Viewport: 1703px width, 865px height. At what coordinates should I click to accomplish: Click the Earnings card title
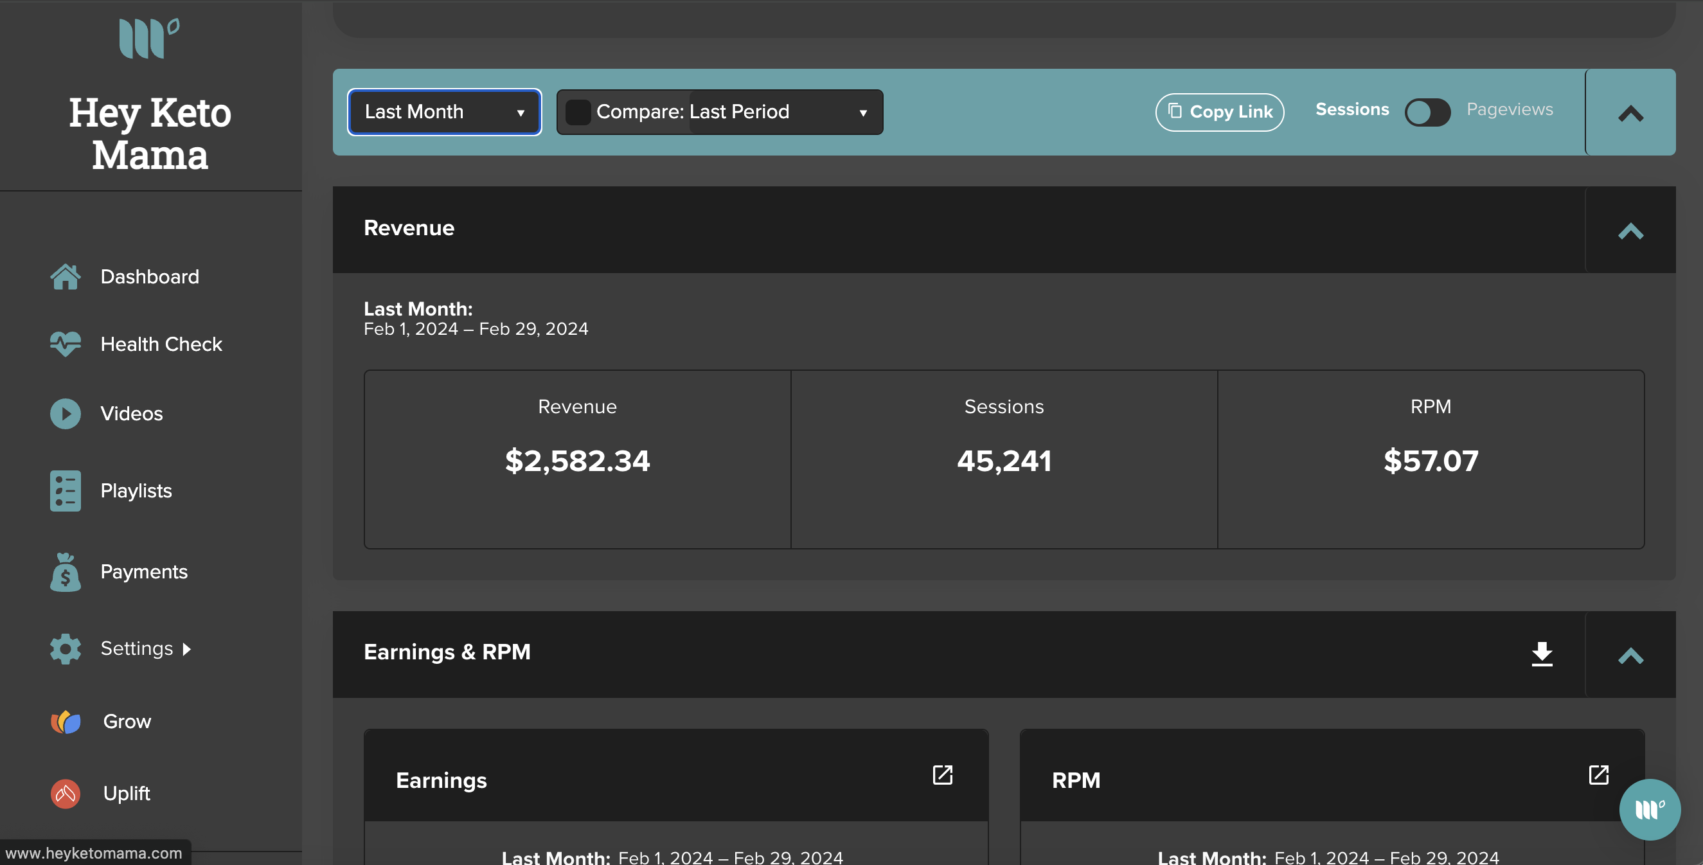441,780
